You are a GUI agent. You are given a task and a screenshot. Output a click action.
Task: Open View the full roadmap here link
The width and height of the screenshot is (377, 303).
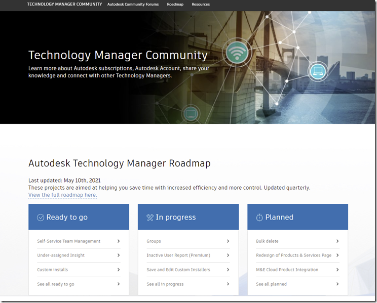coord(63,195)
